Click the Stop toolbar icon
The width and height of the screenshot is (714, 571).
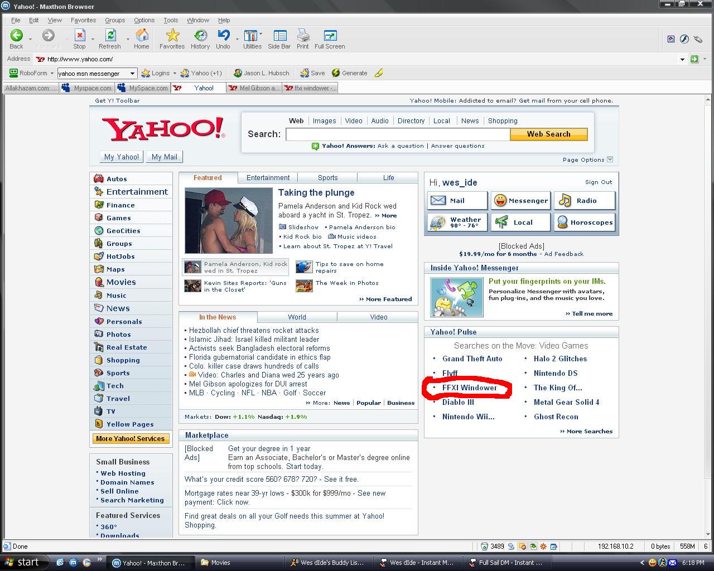coord(79,36)
